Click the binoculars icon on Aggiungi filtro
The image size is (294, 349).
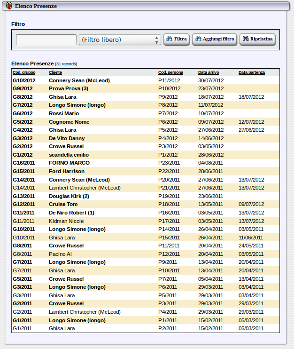pos(198,39)
